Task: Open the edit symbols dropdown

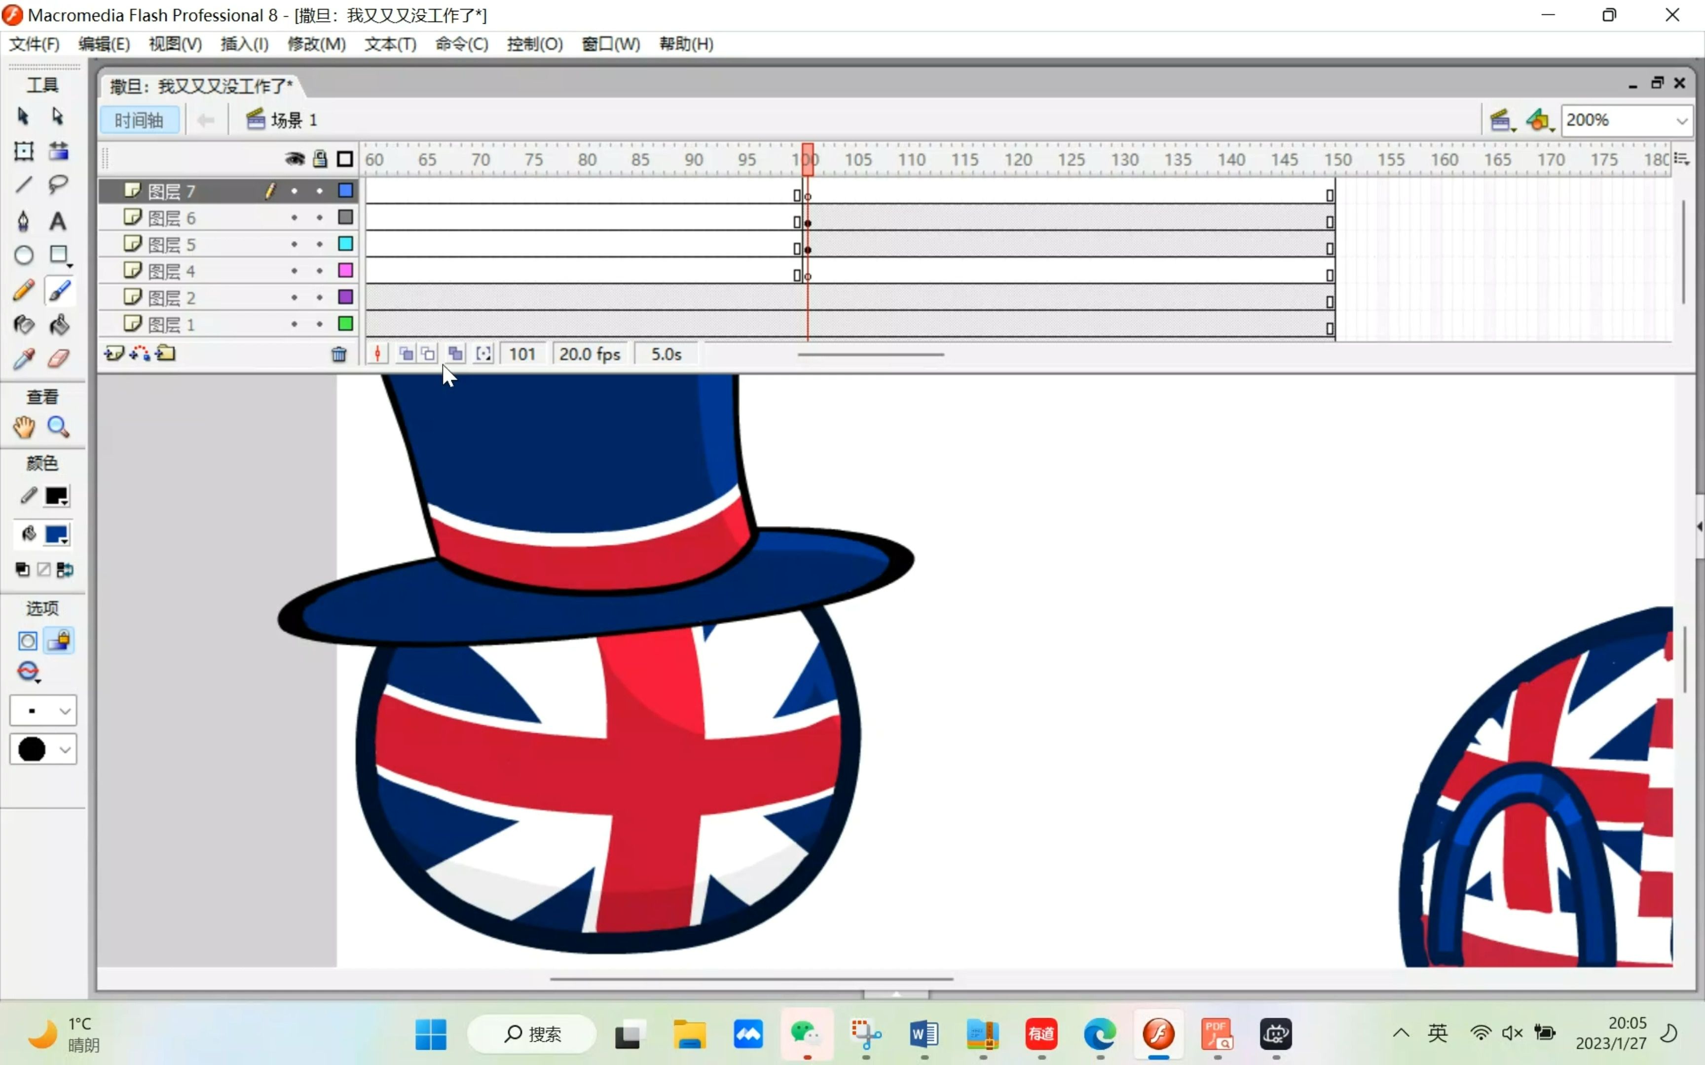Action: (1540, 120)
